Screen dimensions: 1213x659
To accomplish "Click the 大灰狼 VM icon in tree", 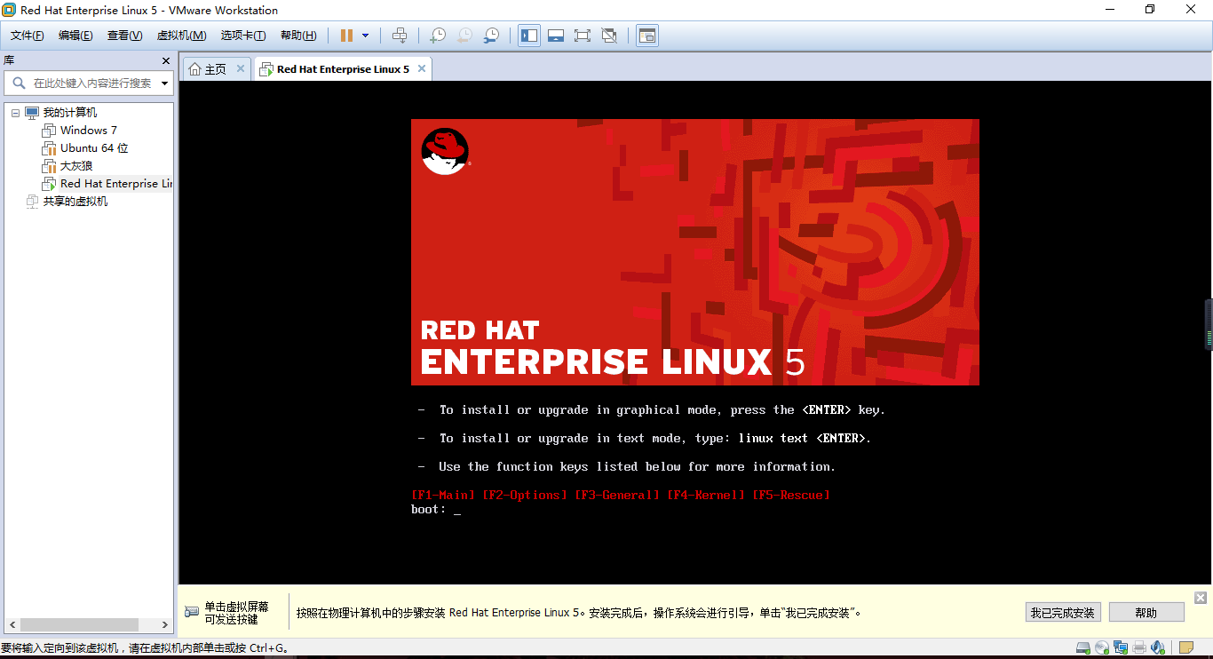I will (x=49, y=166).
